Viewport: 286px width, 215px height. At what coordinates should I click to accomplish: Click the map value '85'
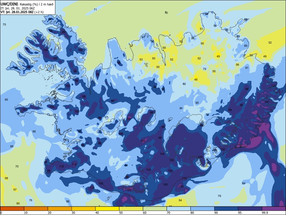[6, 100]
